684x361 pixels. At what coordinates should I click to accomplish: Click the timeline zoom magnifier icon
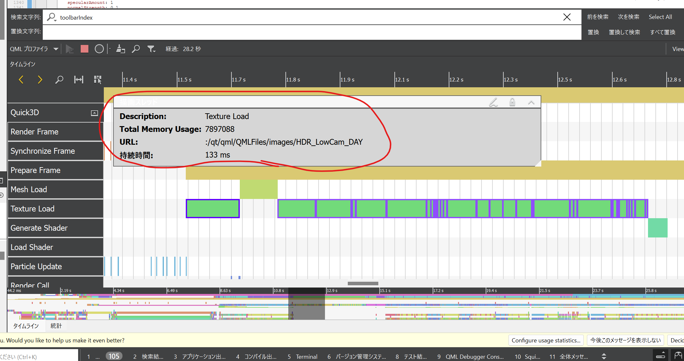click(x=59, y=80)
